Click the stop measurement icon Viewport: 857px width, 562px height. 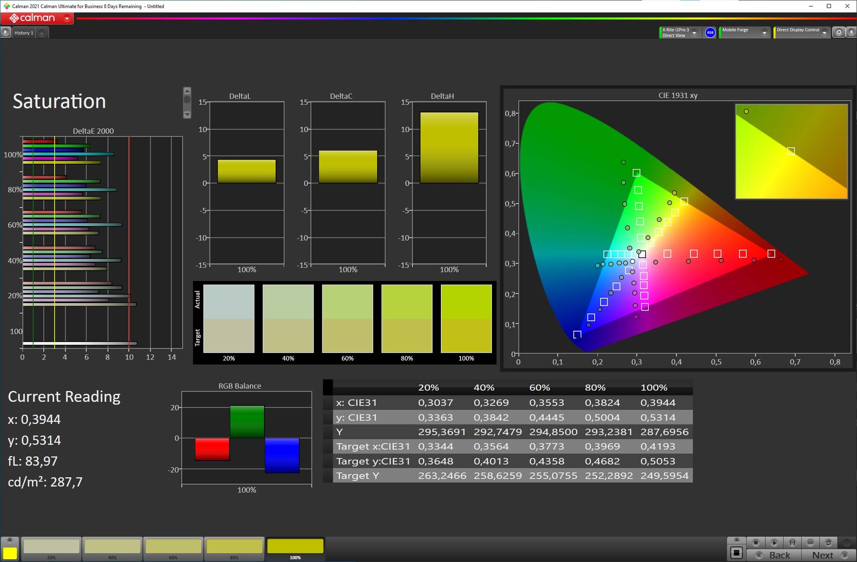pyautogui.click(x=755, y=542)
